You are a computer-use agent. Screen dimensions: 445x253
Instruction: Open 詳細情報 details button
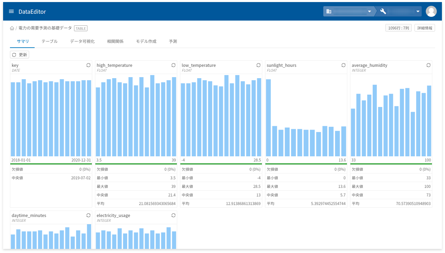pyautogui.click(x=425, y=28)
